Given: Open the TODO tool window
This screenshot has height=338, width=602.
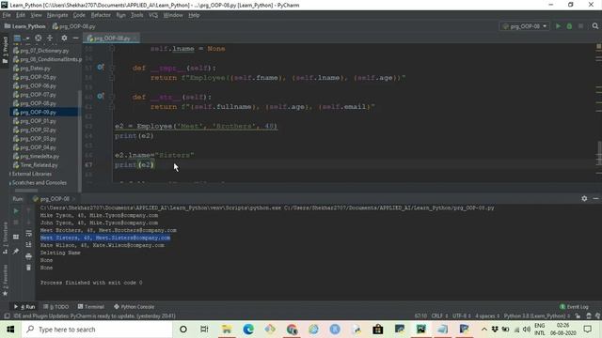Looking at the screenshot, I should (x=56, y=307).
